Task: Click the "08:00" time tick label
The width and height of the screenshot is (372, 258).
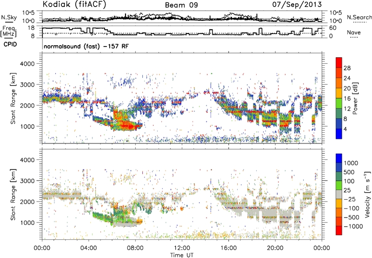Action: (x=135, y=248)
